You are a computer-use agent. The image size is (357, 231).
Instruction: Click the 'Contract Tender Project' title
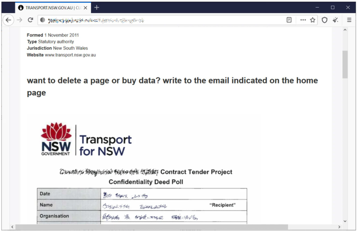[196, 172]
